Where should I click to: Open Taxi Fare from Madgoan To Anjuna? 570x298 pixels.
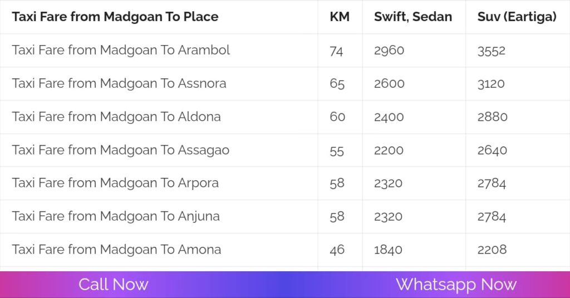tap(116, 216)
